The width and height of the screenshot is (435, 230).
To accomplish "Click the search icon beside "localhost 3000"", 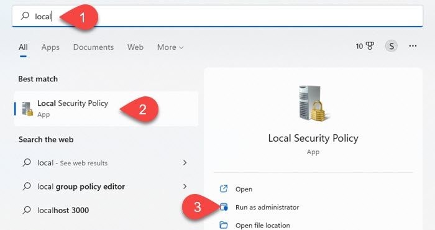I will pyautogui.click(x=27, y=209).
